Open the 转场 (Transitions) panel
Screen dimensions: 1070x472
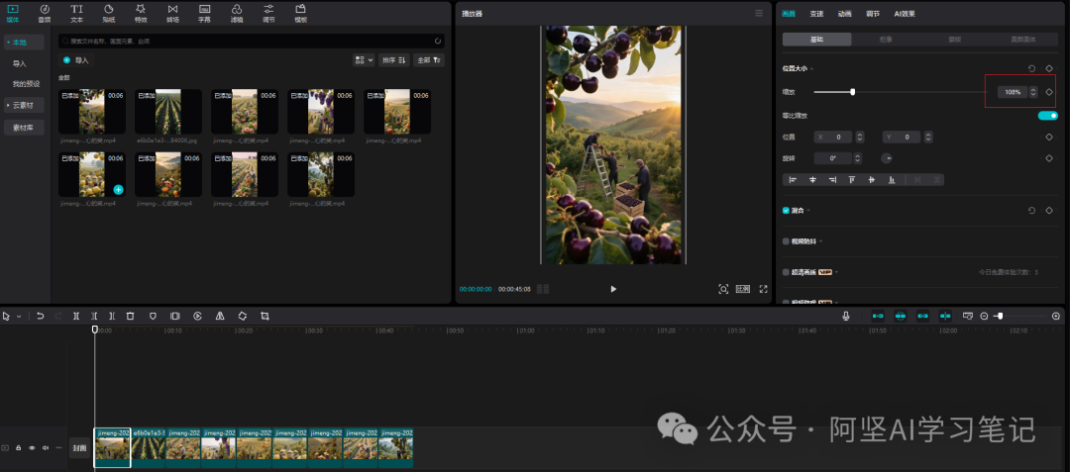point(172,13)
